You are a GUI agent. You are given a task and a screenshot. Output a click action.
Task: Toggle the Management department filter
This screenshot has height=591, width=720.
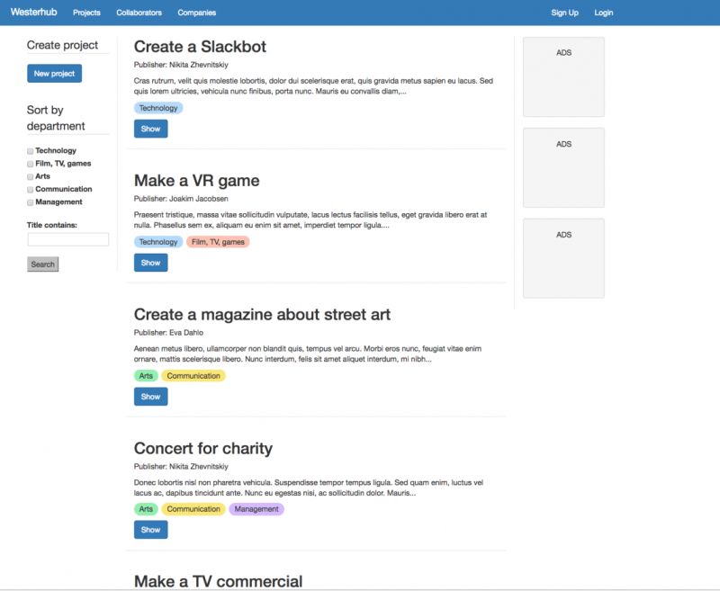tap(29, 201)
